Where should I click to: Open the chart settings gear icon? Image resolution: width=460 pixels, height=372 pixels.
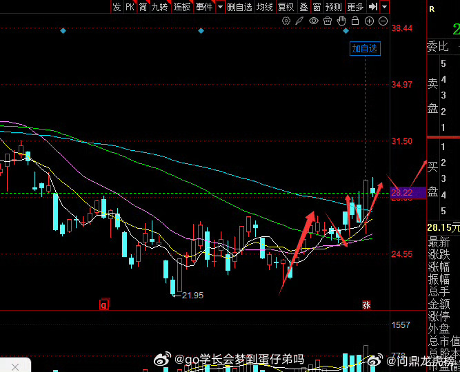pyautogui.click(x=286, y=21)
